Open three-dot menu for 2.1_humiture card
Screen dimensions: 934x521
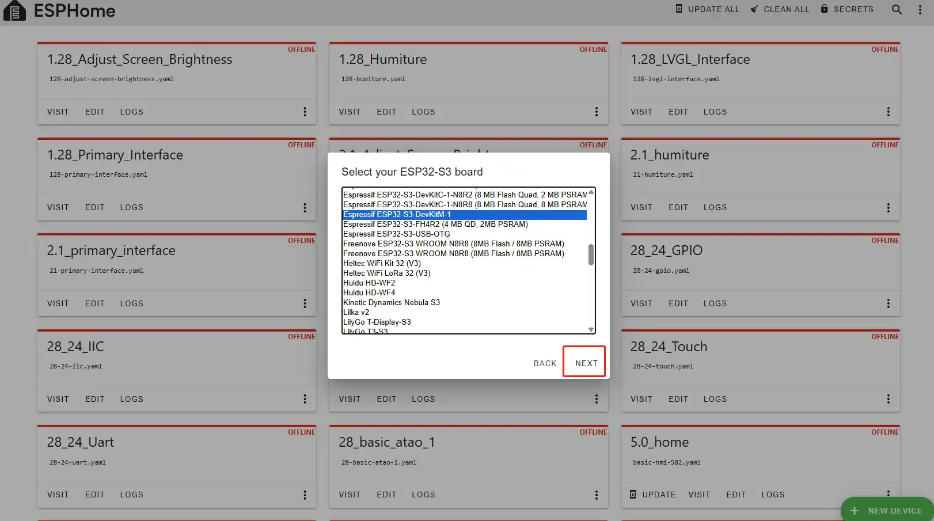(888, 207)
